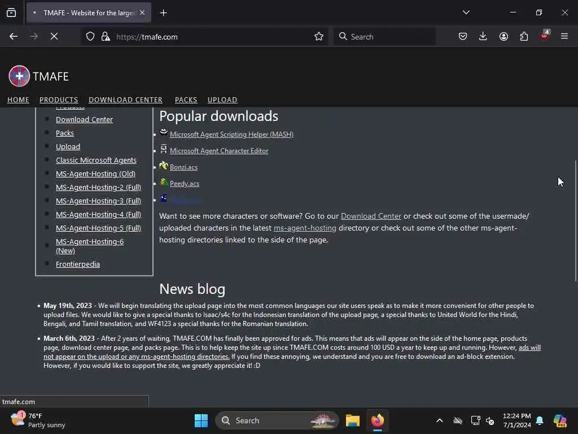Open Windows Start menu
The image size is (578, 434).
[202, 420]
